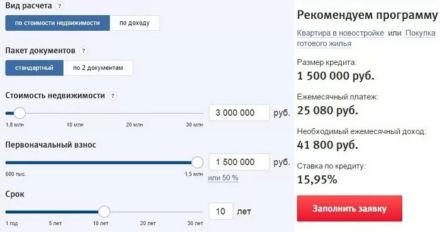Open help icon next to Вид расчета
Viewport: 440px width, 232px height.
point(59,6)
